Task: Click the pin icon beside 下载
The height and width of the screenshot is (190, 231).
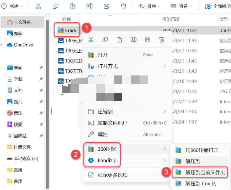Action: tap(41, 79)
